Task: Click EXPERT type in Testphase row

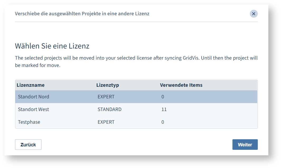Action: [x=106, y=122]
